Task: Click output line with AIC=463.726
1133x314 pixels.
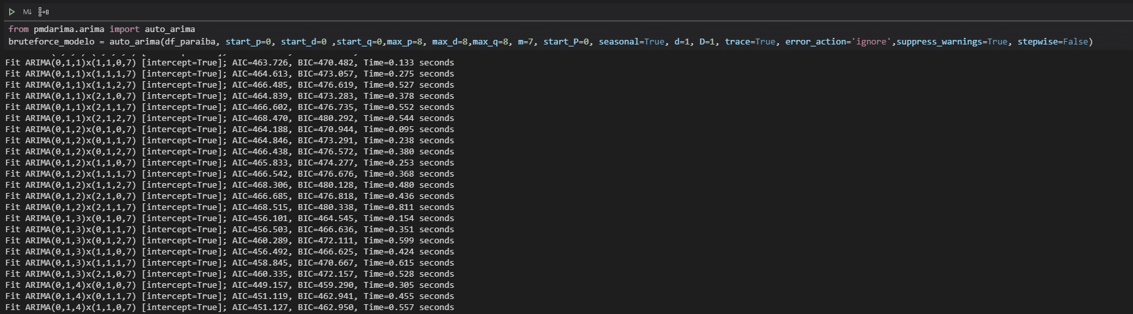Action: [x=229, y=63]
